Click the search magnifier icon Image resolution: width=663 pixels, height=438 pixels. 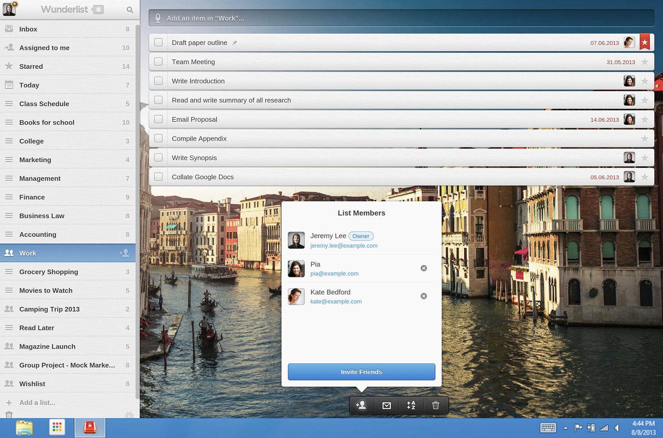pos(130,10)
